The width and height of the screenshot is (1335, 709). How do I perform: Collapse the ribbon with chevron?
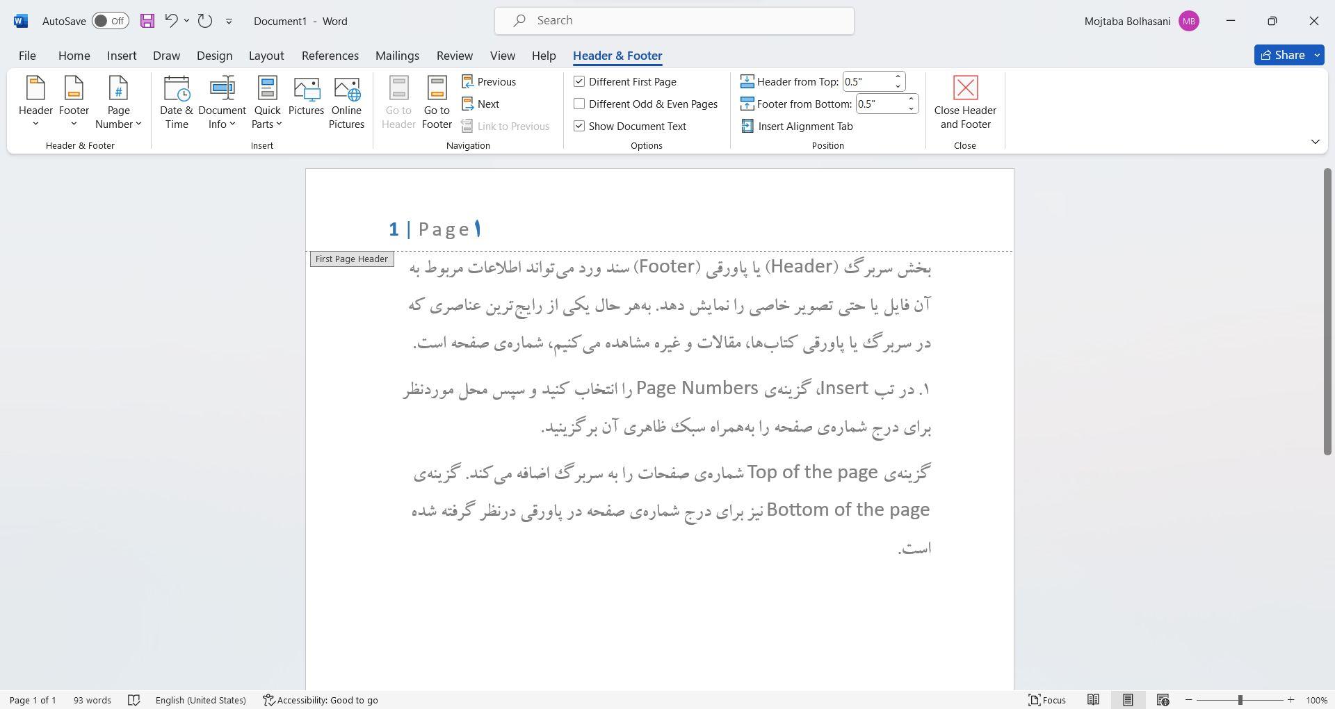1315,142
